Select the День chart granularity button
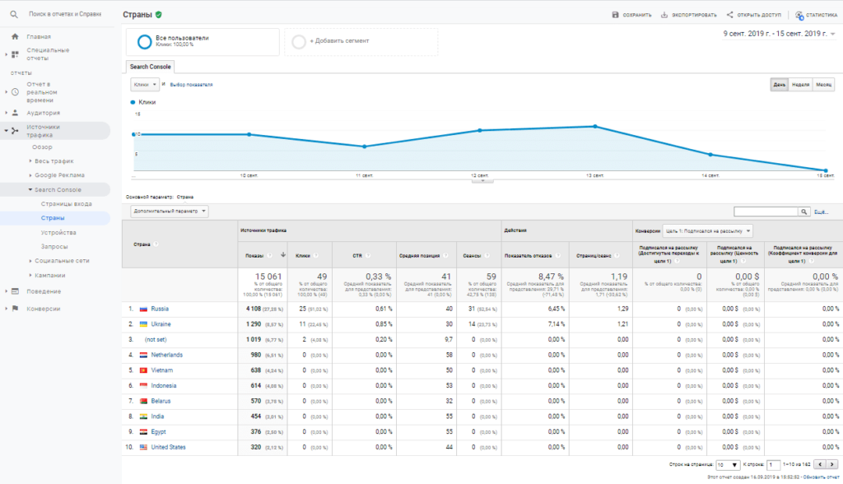Screen dimensions: 843x484 pos(778,84)
